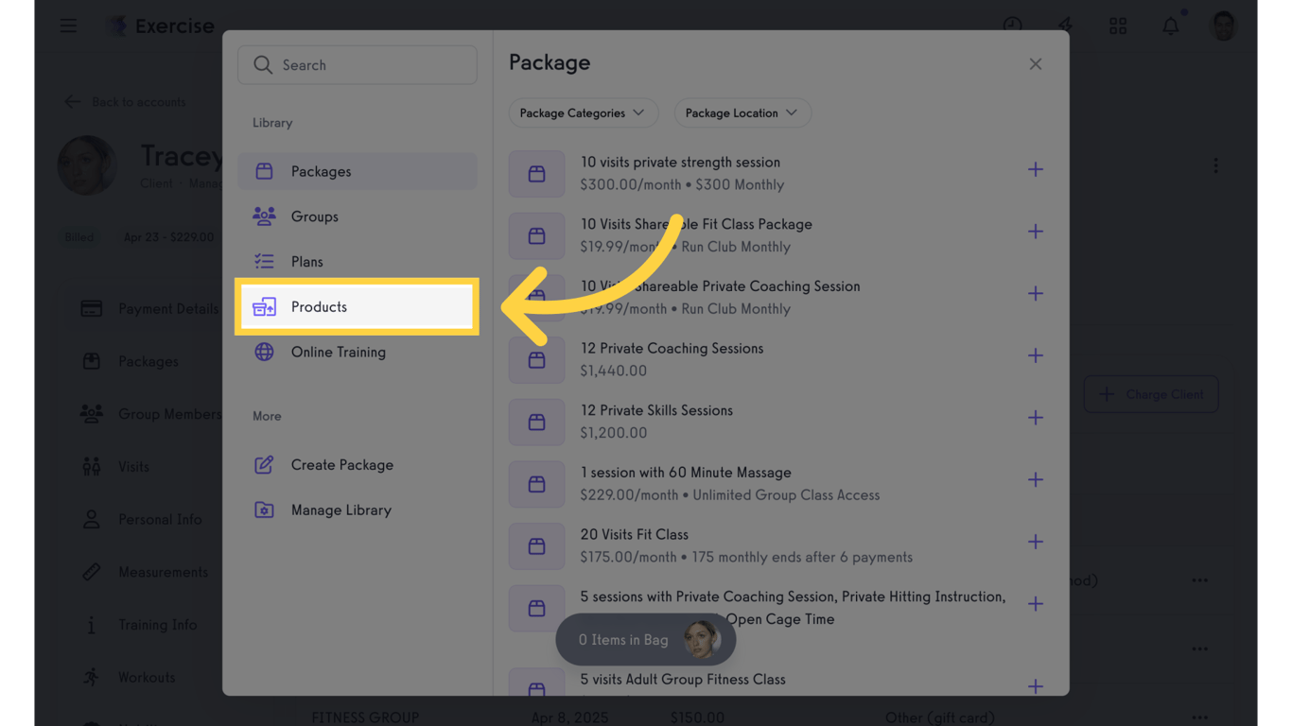Open the 0 Items in Bag button

[x=646, y=640]
